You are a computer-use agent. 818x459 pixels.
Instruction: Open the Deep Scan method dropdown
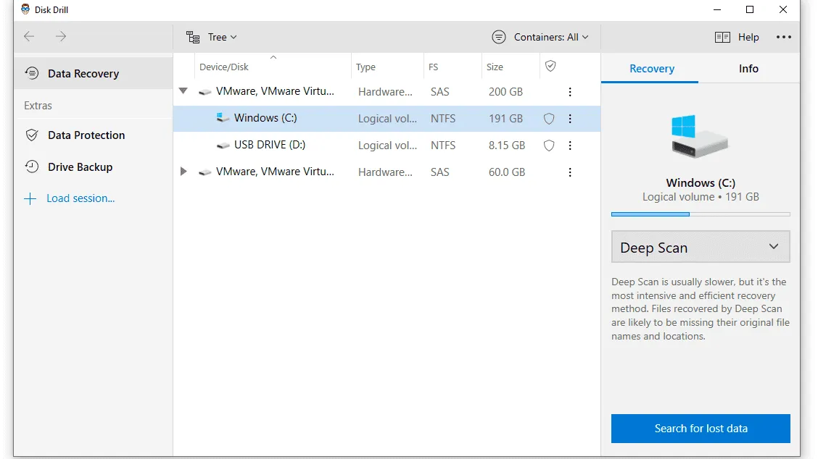[x=700, y=247]
